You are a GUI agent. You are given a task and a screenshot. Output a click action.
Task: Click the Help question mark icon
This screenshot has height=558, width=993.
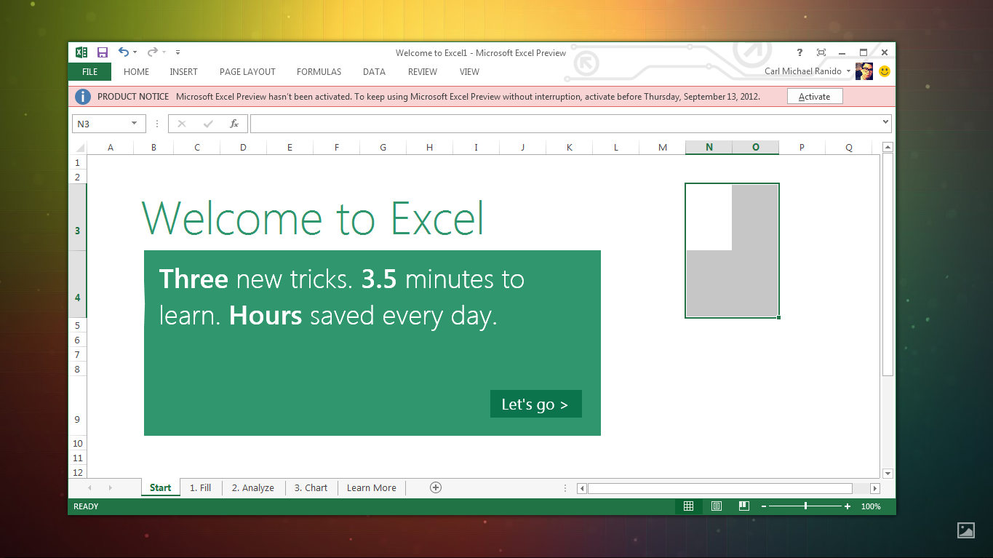click(800, 52)
